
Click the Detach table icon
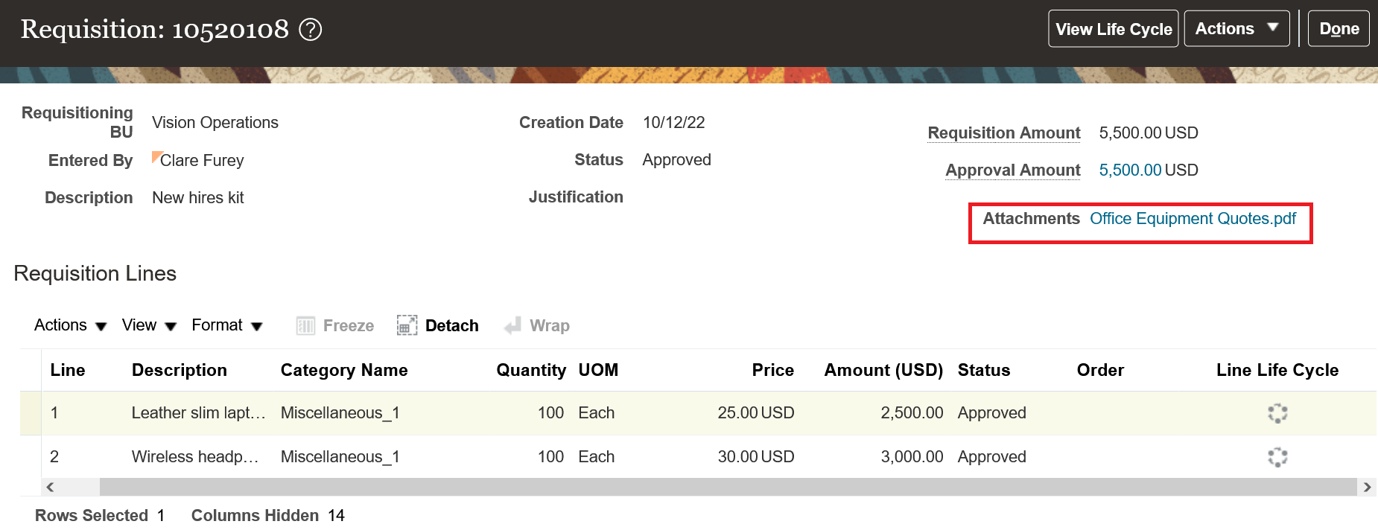pyautogui.click(x=407, y=325)
